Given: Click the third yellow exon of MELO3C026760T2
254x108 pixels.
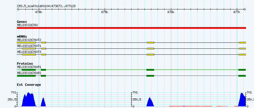Looking at the screenshot, I should coord(150,42).
